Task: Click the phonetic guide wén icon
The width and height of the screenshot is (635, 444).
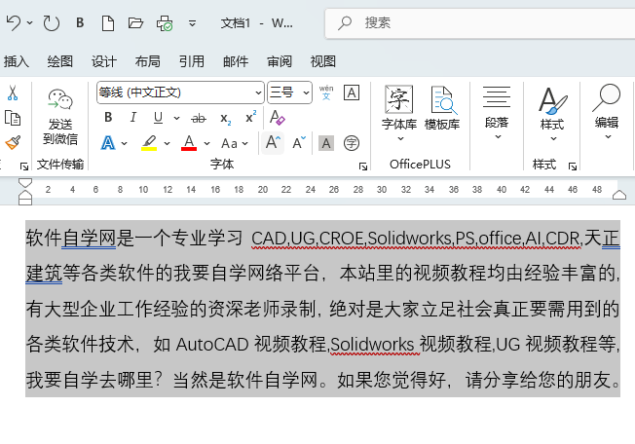Action: tap(326, 92)
